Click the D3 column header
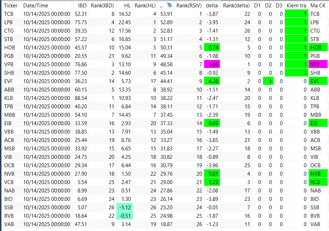329x231 pixels. click(279, 6)
